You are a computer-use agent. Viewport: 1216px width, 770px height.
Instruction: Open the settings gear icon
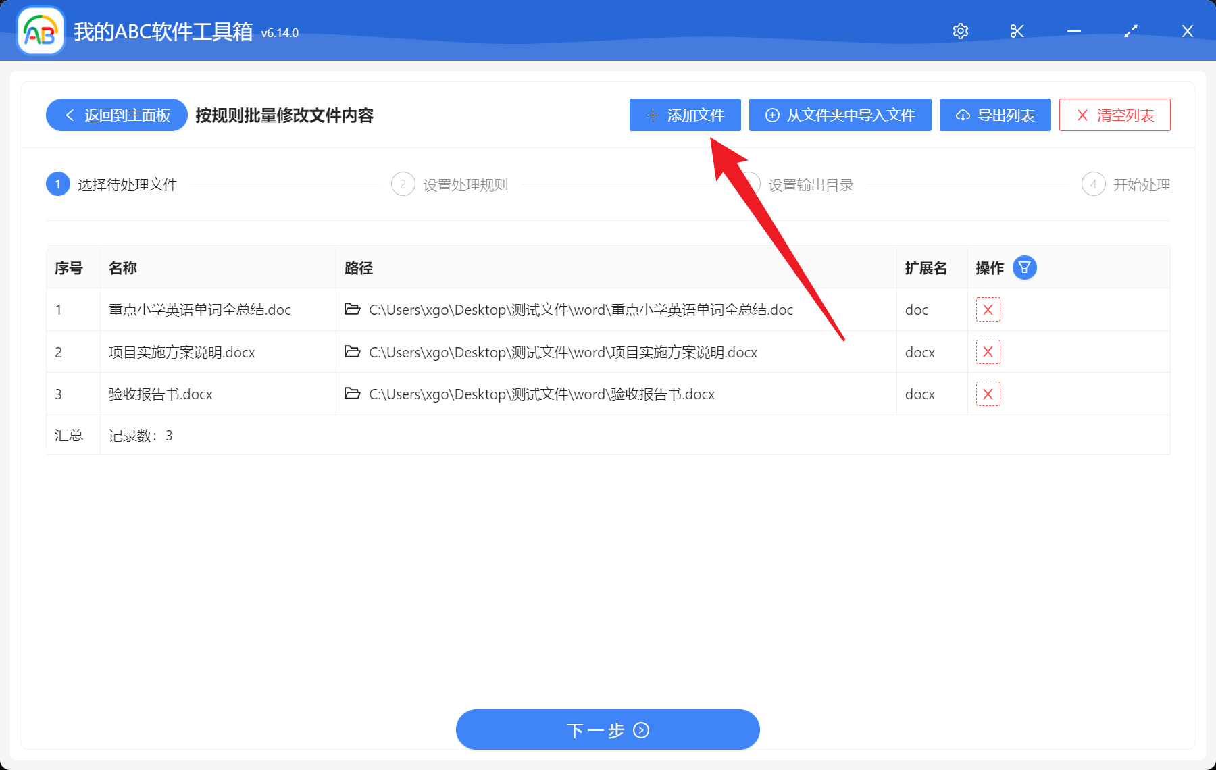(960, 30)
